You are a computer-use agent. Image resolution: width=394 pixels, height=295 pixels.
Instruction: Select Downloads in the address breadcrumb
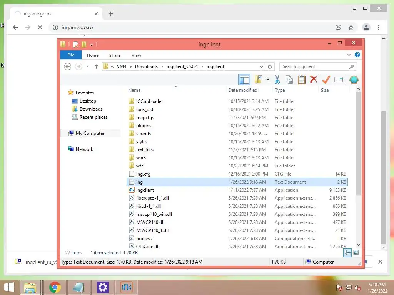click(147, 66)
